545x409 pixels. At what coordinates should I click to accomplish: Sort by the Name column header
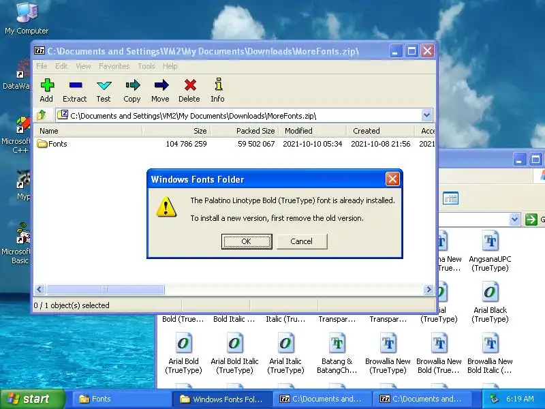coord(88,131)
